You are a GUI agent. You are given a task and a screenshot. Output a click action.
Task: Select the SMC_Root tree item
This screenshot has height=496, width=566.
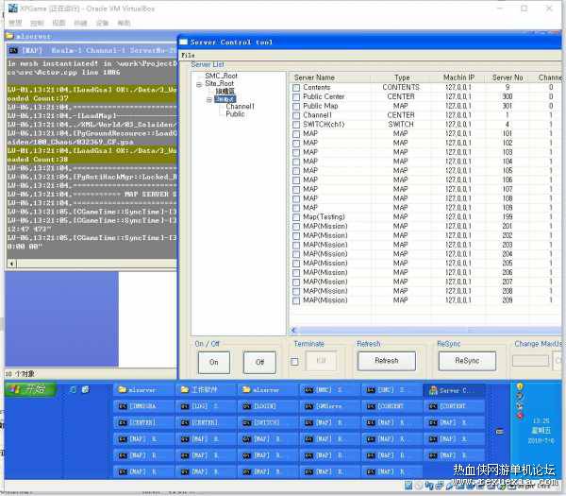click(222, 76)
